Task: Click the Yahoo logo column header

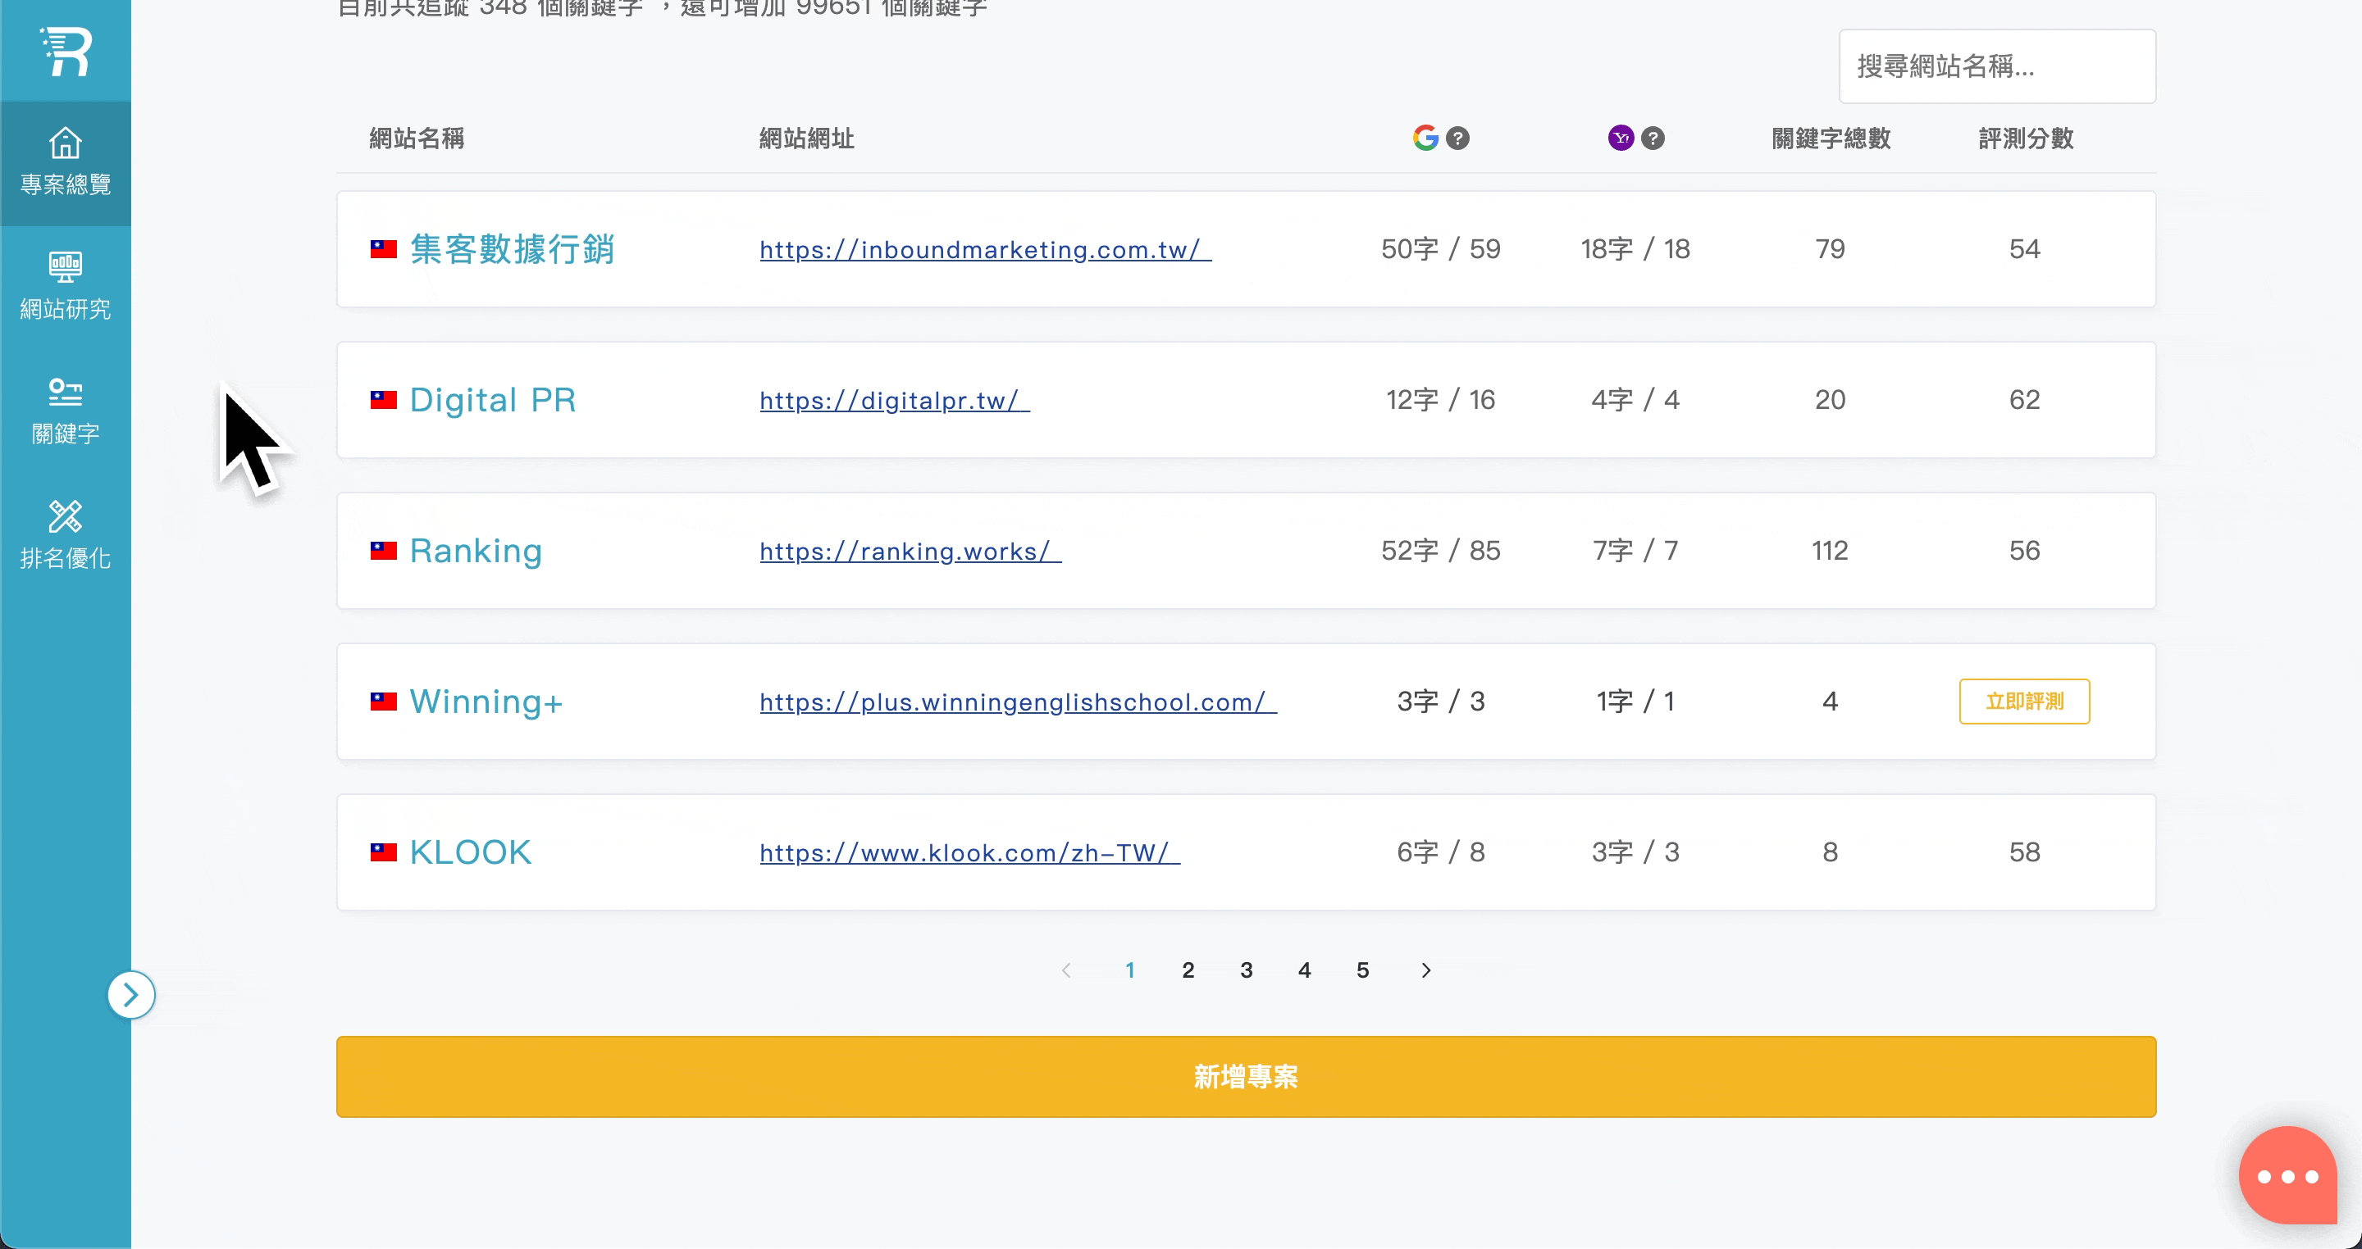Action: pos(1621,139)
